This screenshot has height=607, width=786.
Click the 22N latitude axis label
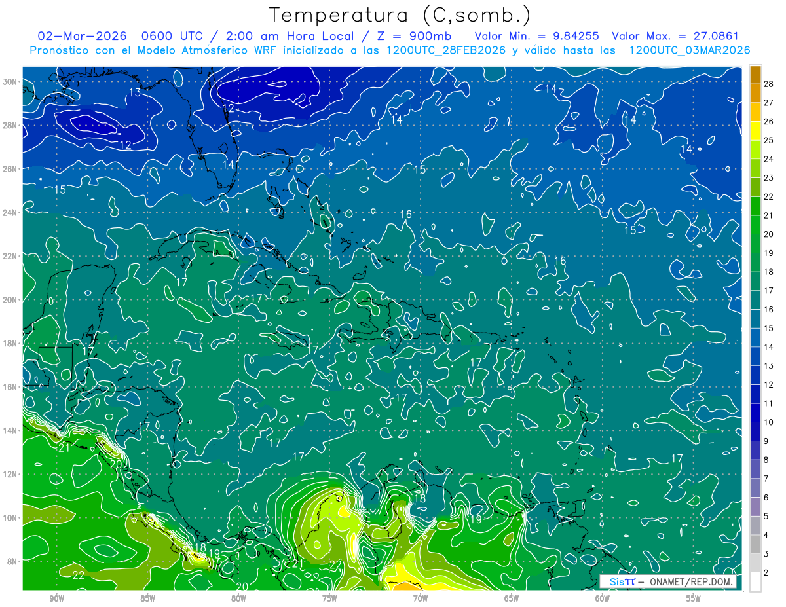tap(10, 256)
